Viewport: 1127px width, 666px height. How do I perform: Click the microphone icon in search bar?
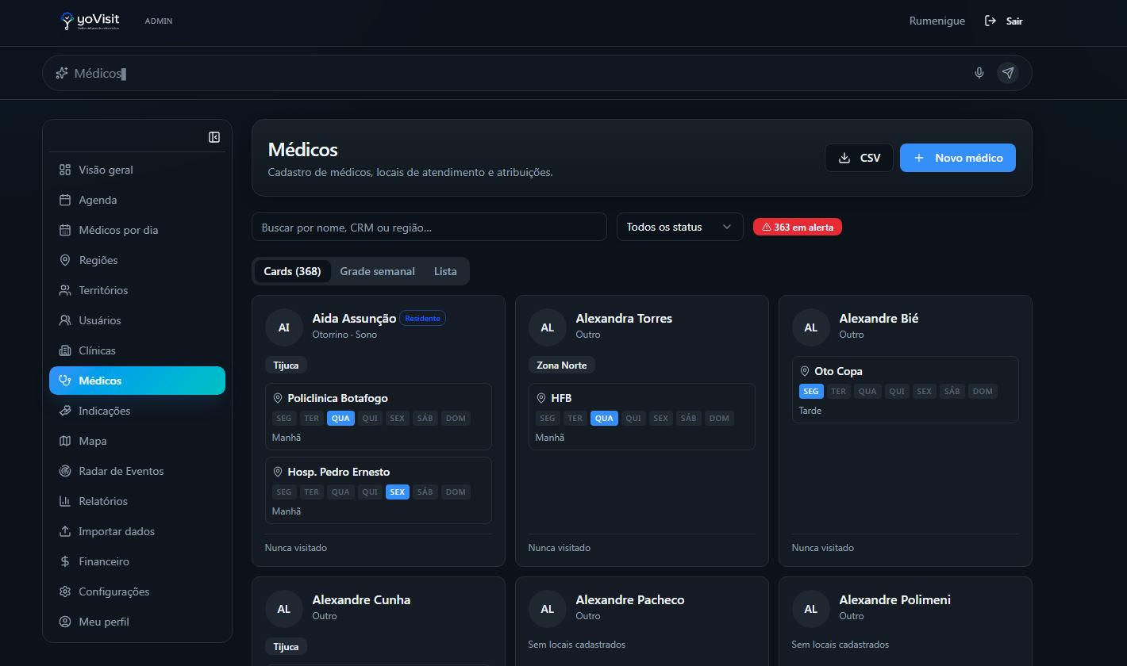979,73
